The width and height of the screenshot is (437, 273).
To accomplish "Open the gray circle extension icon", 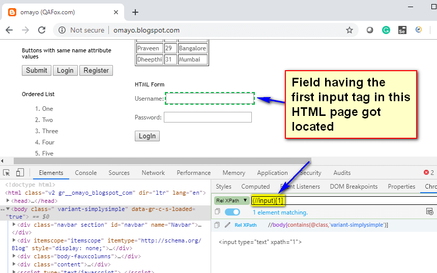I will tap(369, 30).
